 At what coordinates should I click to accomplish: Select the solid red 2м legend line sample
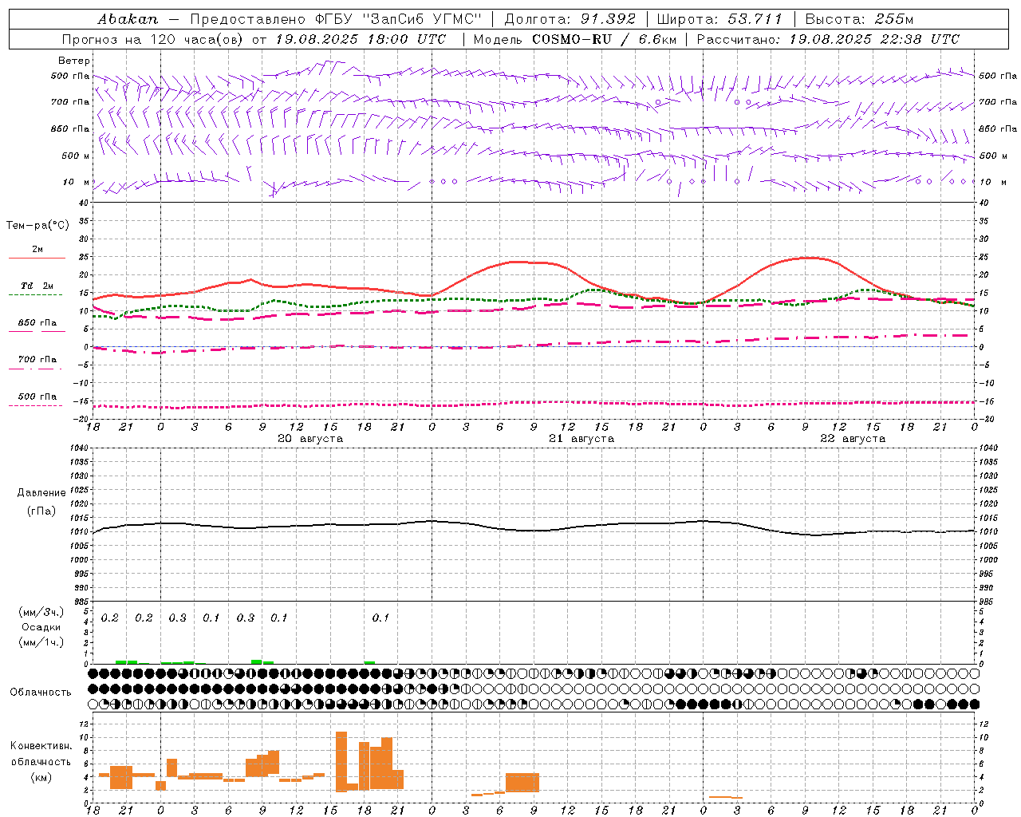point(37,259)
